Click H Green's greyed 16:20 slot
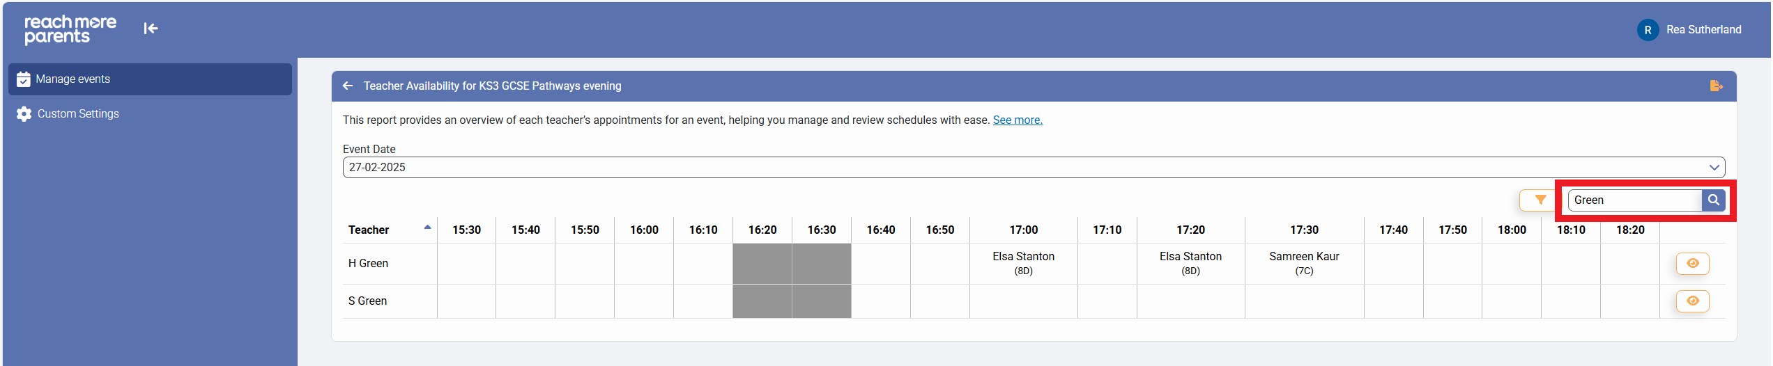 [762, 263]
